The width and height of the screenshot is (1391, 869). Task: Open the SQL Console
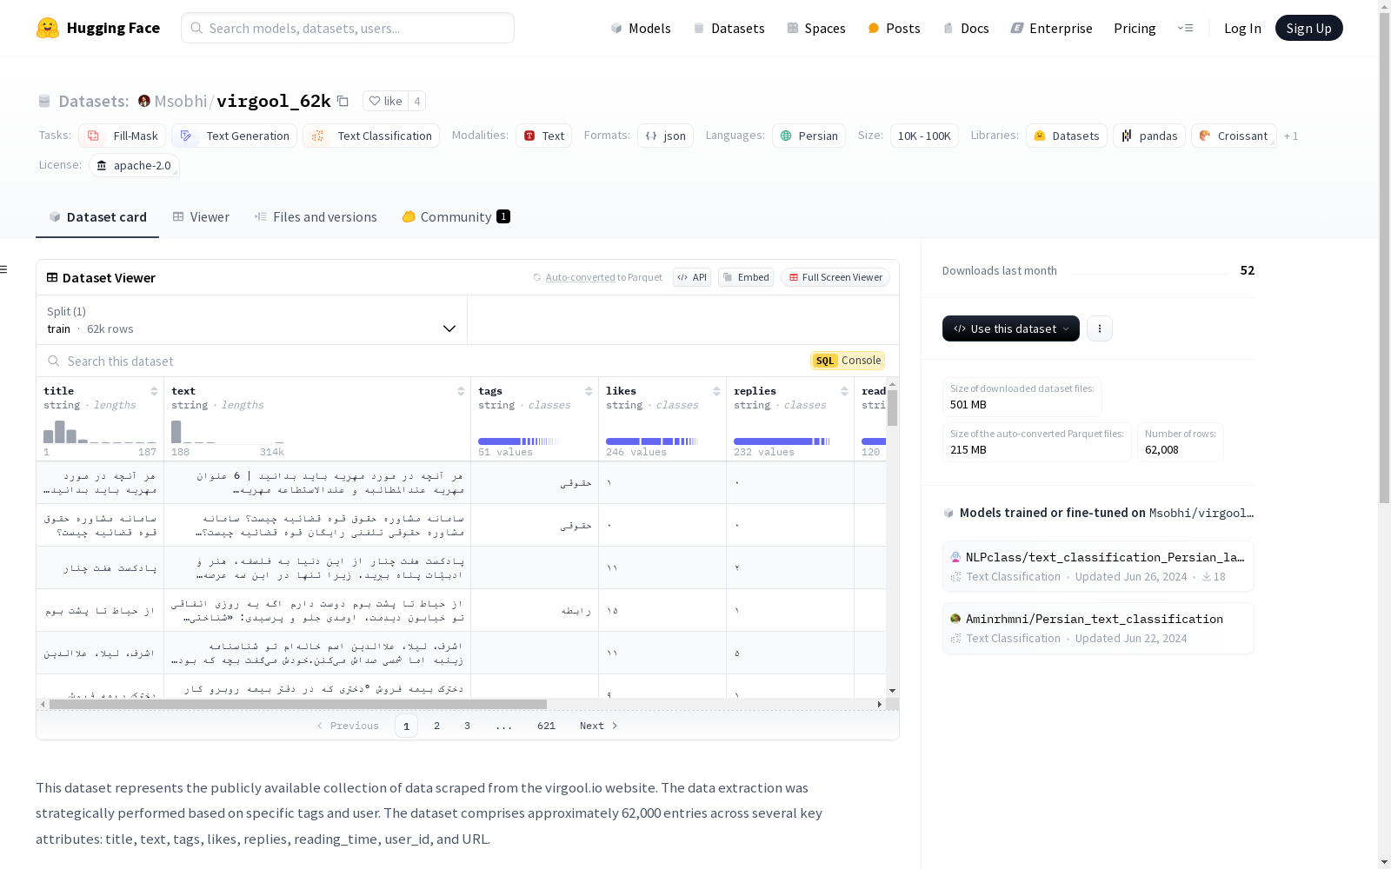point(848,361)
